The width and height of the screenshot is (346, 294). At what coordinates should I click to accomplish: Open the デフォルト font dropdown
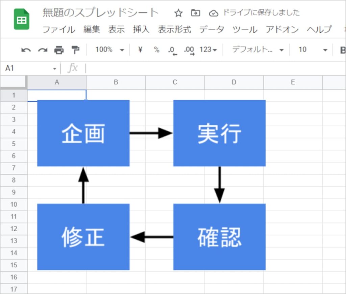click(x=258, y=49)
